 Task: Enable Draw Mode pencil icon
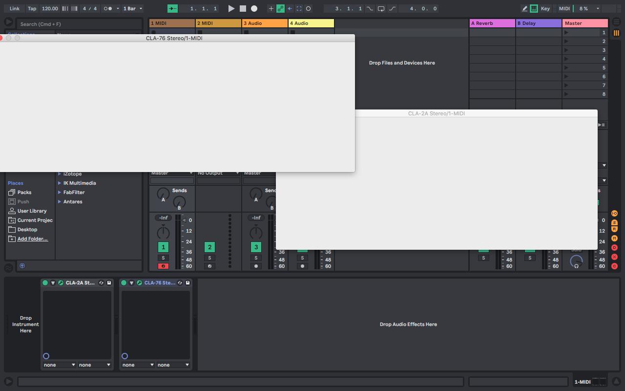click(525, 9)
